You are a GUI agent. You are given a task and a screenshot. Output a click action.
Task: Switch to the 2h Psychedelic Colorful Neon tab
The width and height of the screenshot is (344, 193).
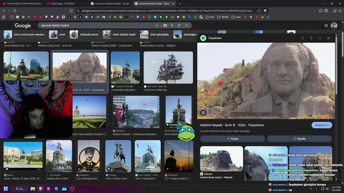22,3
